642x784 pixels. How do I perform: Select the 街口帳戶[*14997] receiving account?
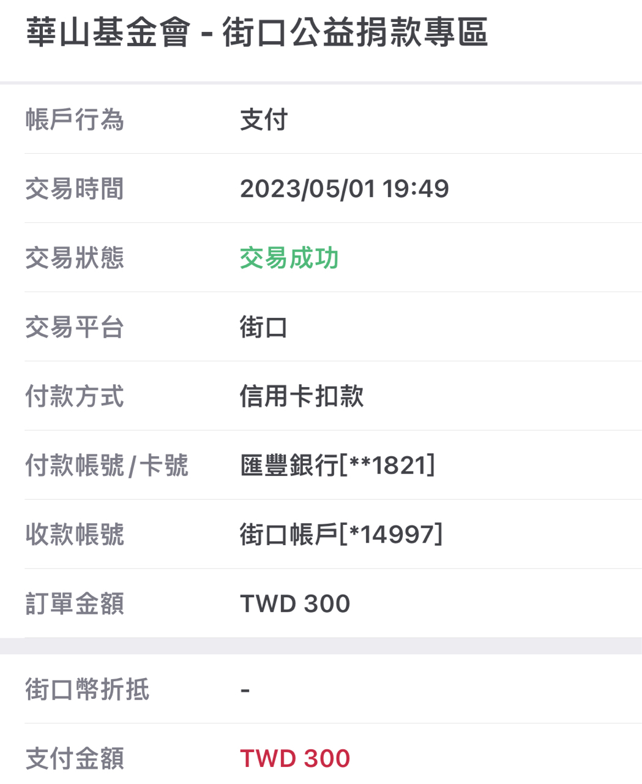(x=341, y=535)
